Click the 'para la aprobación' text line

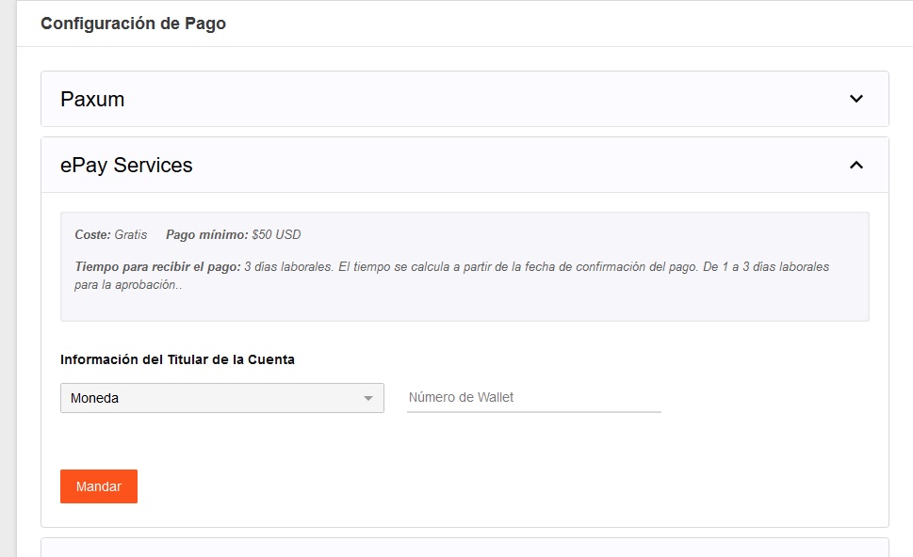pos(127,285)
